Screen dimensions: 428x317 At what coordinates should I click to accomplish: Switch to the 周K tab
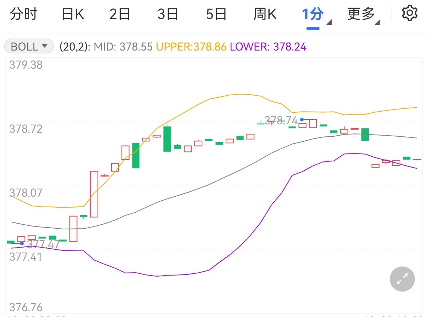265,14
